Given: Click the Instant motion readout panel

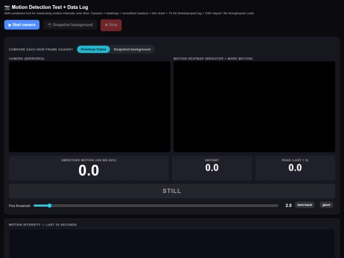Looking at the screenshot, I should click(x=212, y=168).
